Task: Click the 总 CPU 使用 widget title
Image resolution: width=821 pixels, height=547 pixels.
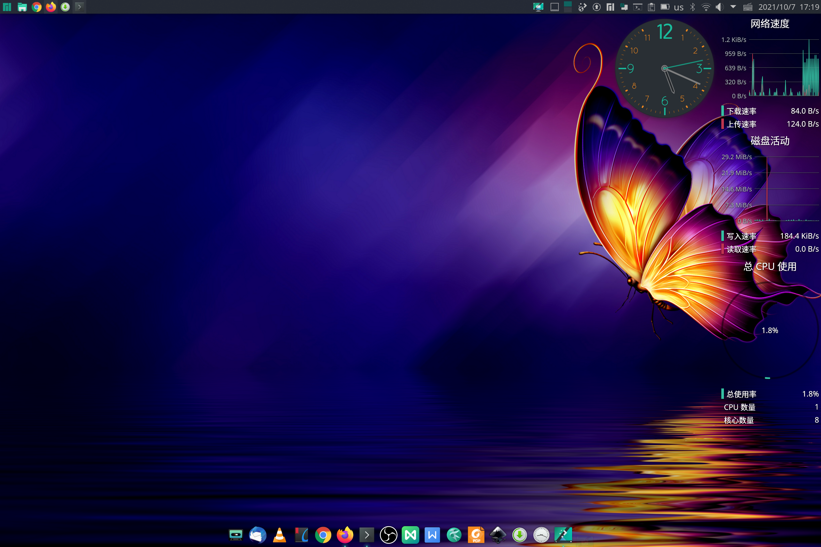Action: click(x=770, y=267)
